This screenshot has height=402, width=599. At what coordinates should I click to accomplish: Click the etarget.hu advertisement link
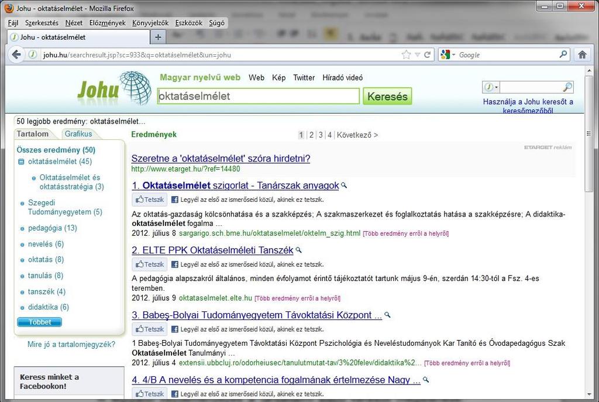pyautogui.click(x=221, y=158)
